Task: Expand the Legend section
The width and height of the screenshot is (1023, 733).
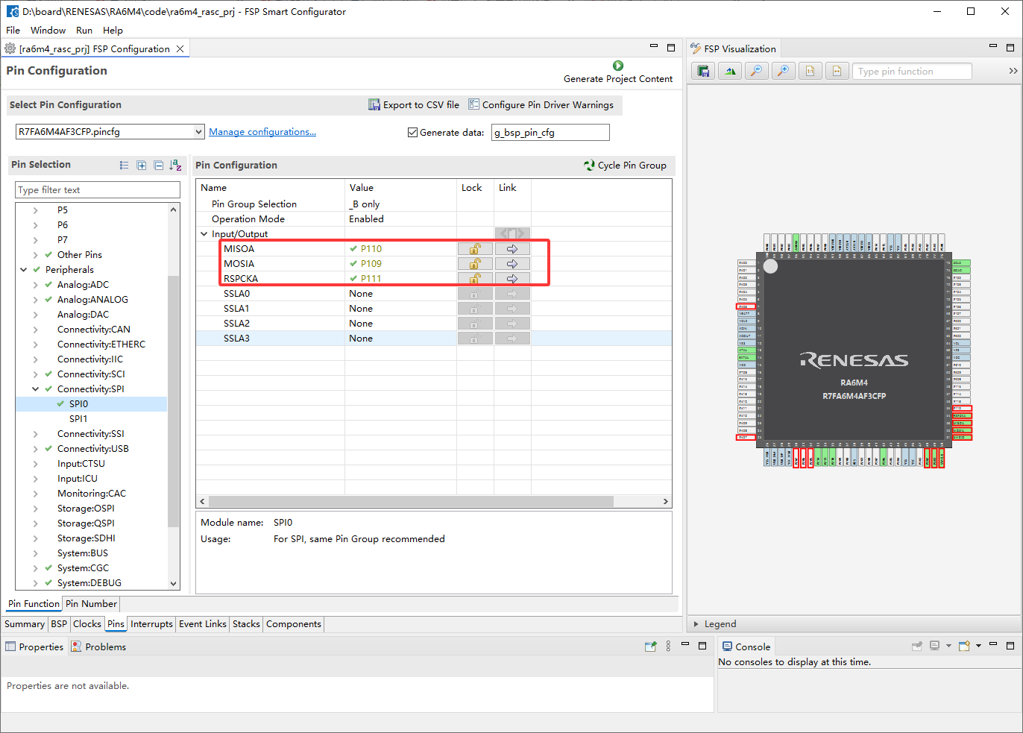Action: tap(696, 624)
